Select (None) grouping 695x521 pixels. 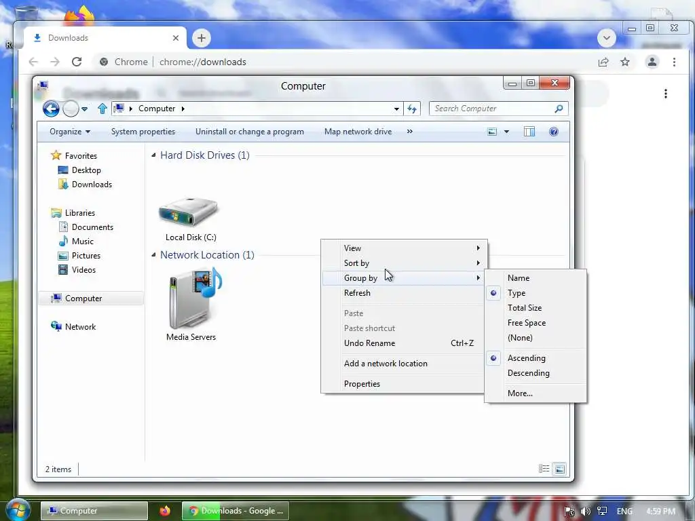(536, 338)
